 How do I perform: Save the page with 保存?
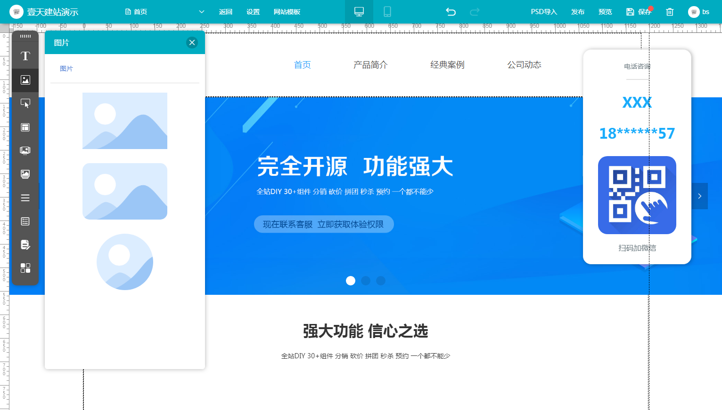tap(639, 12)
